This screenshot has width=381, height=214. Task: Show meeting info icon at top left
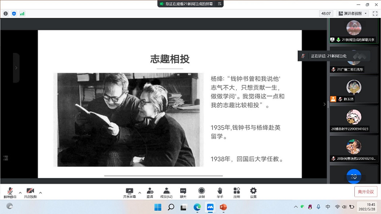5,14
